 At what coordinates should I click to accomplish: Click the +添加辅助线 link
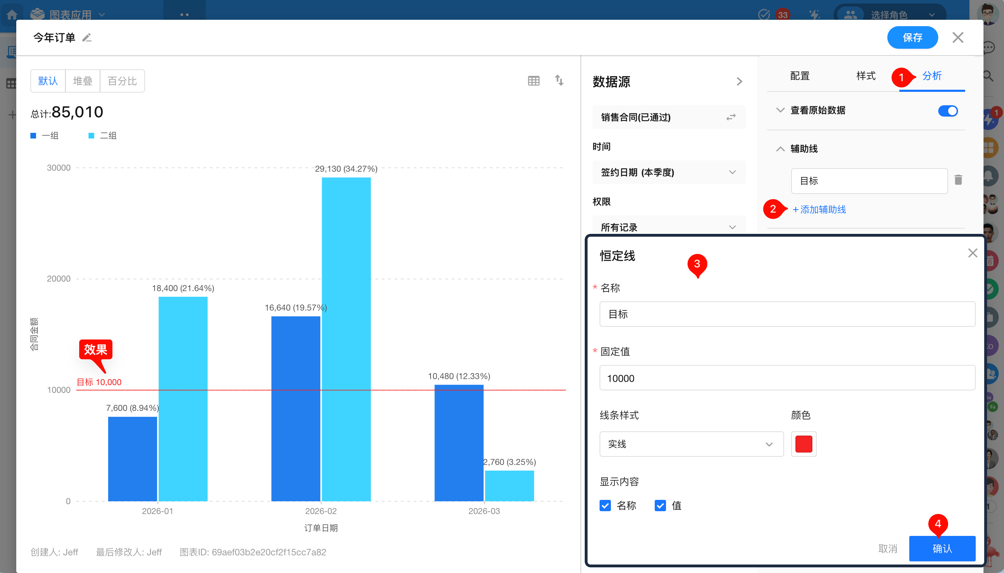[819, 209]
